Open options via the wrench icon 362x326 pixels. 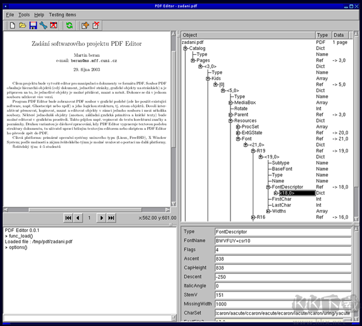pos(43,25)
